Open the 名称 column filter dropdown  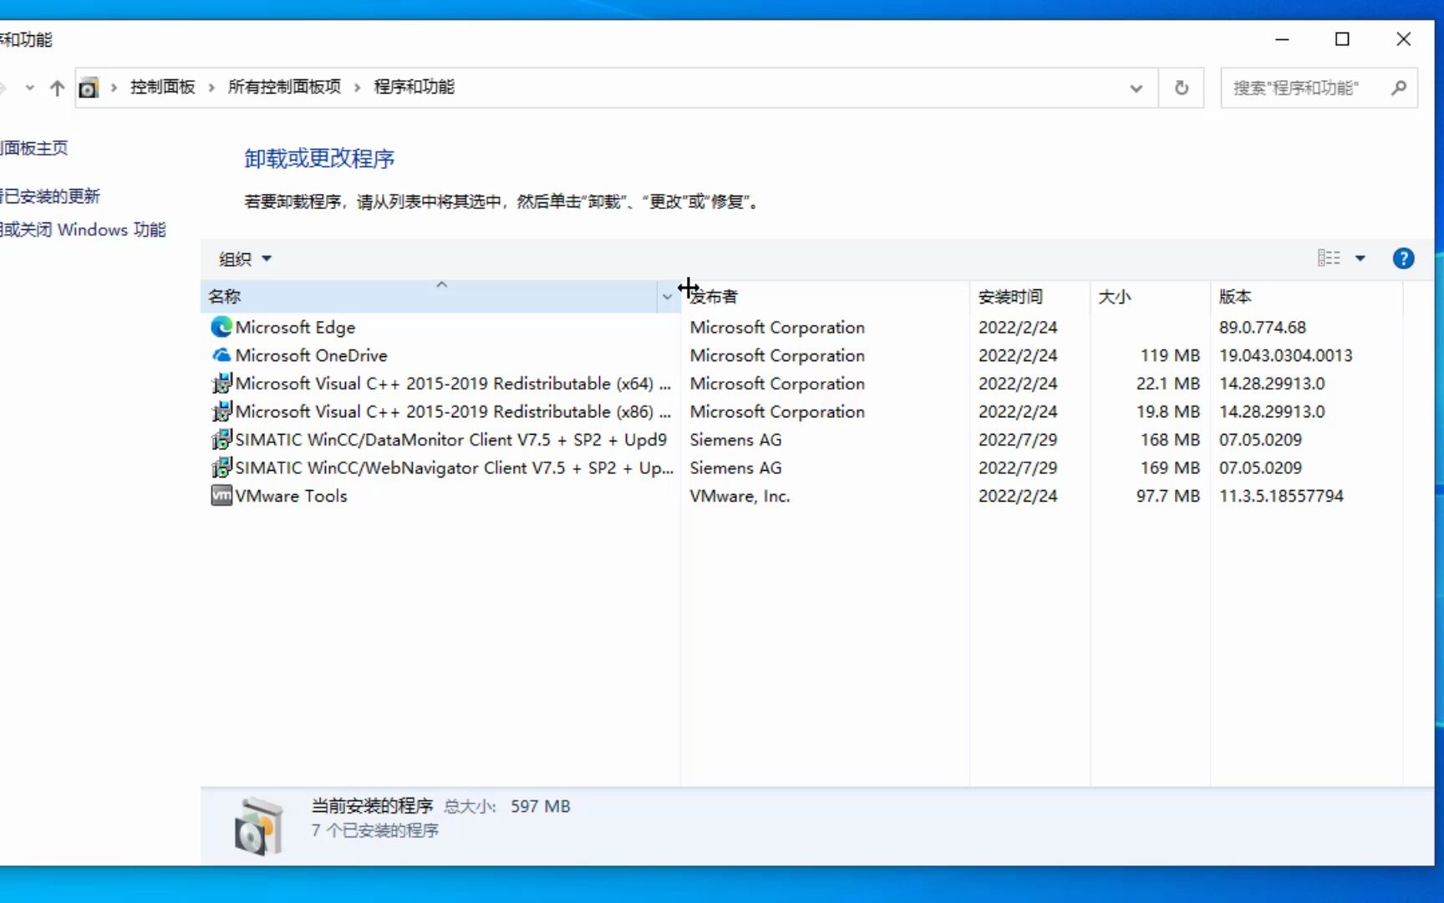[x=667, y=297]
